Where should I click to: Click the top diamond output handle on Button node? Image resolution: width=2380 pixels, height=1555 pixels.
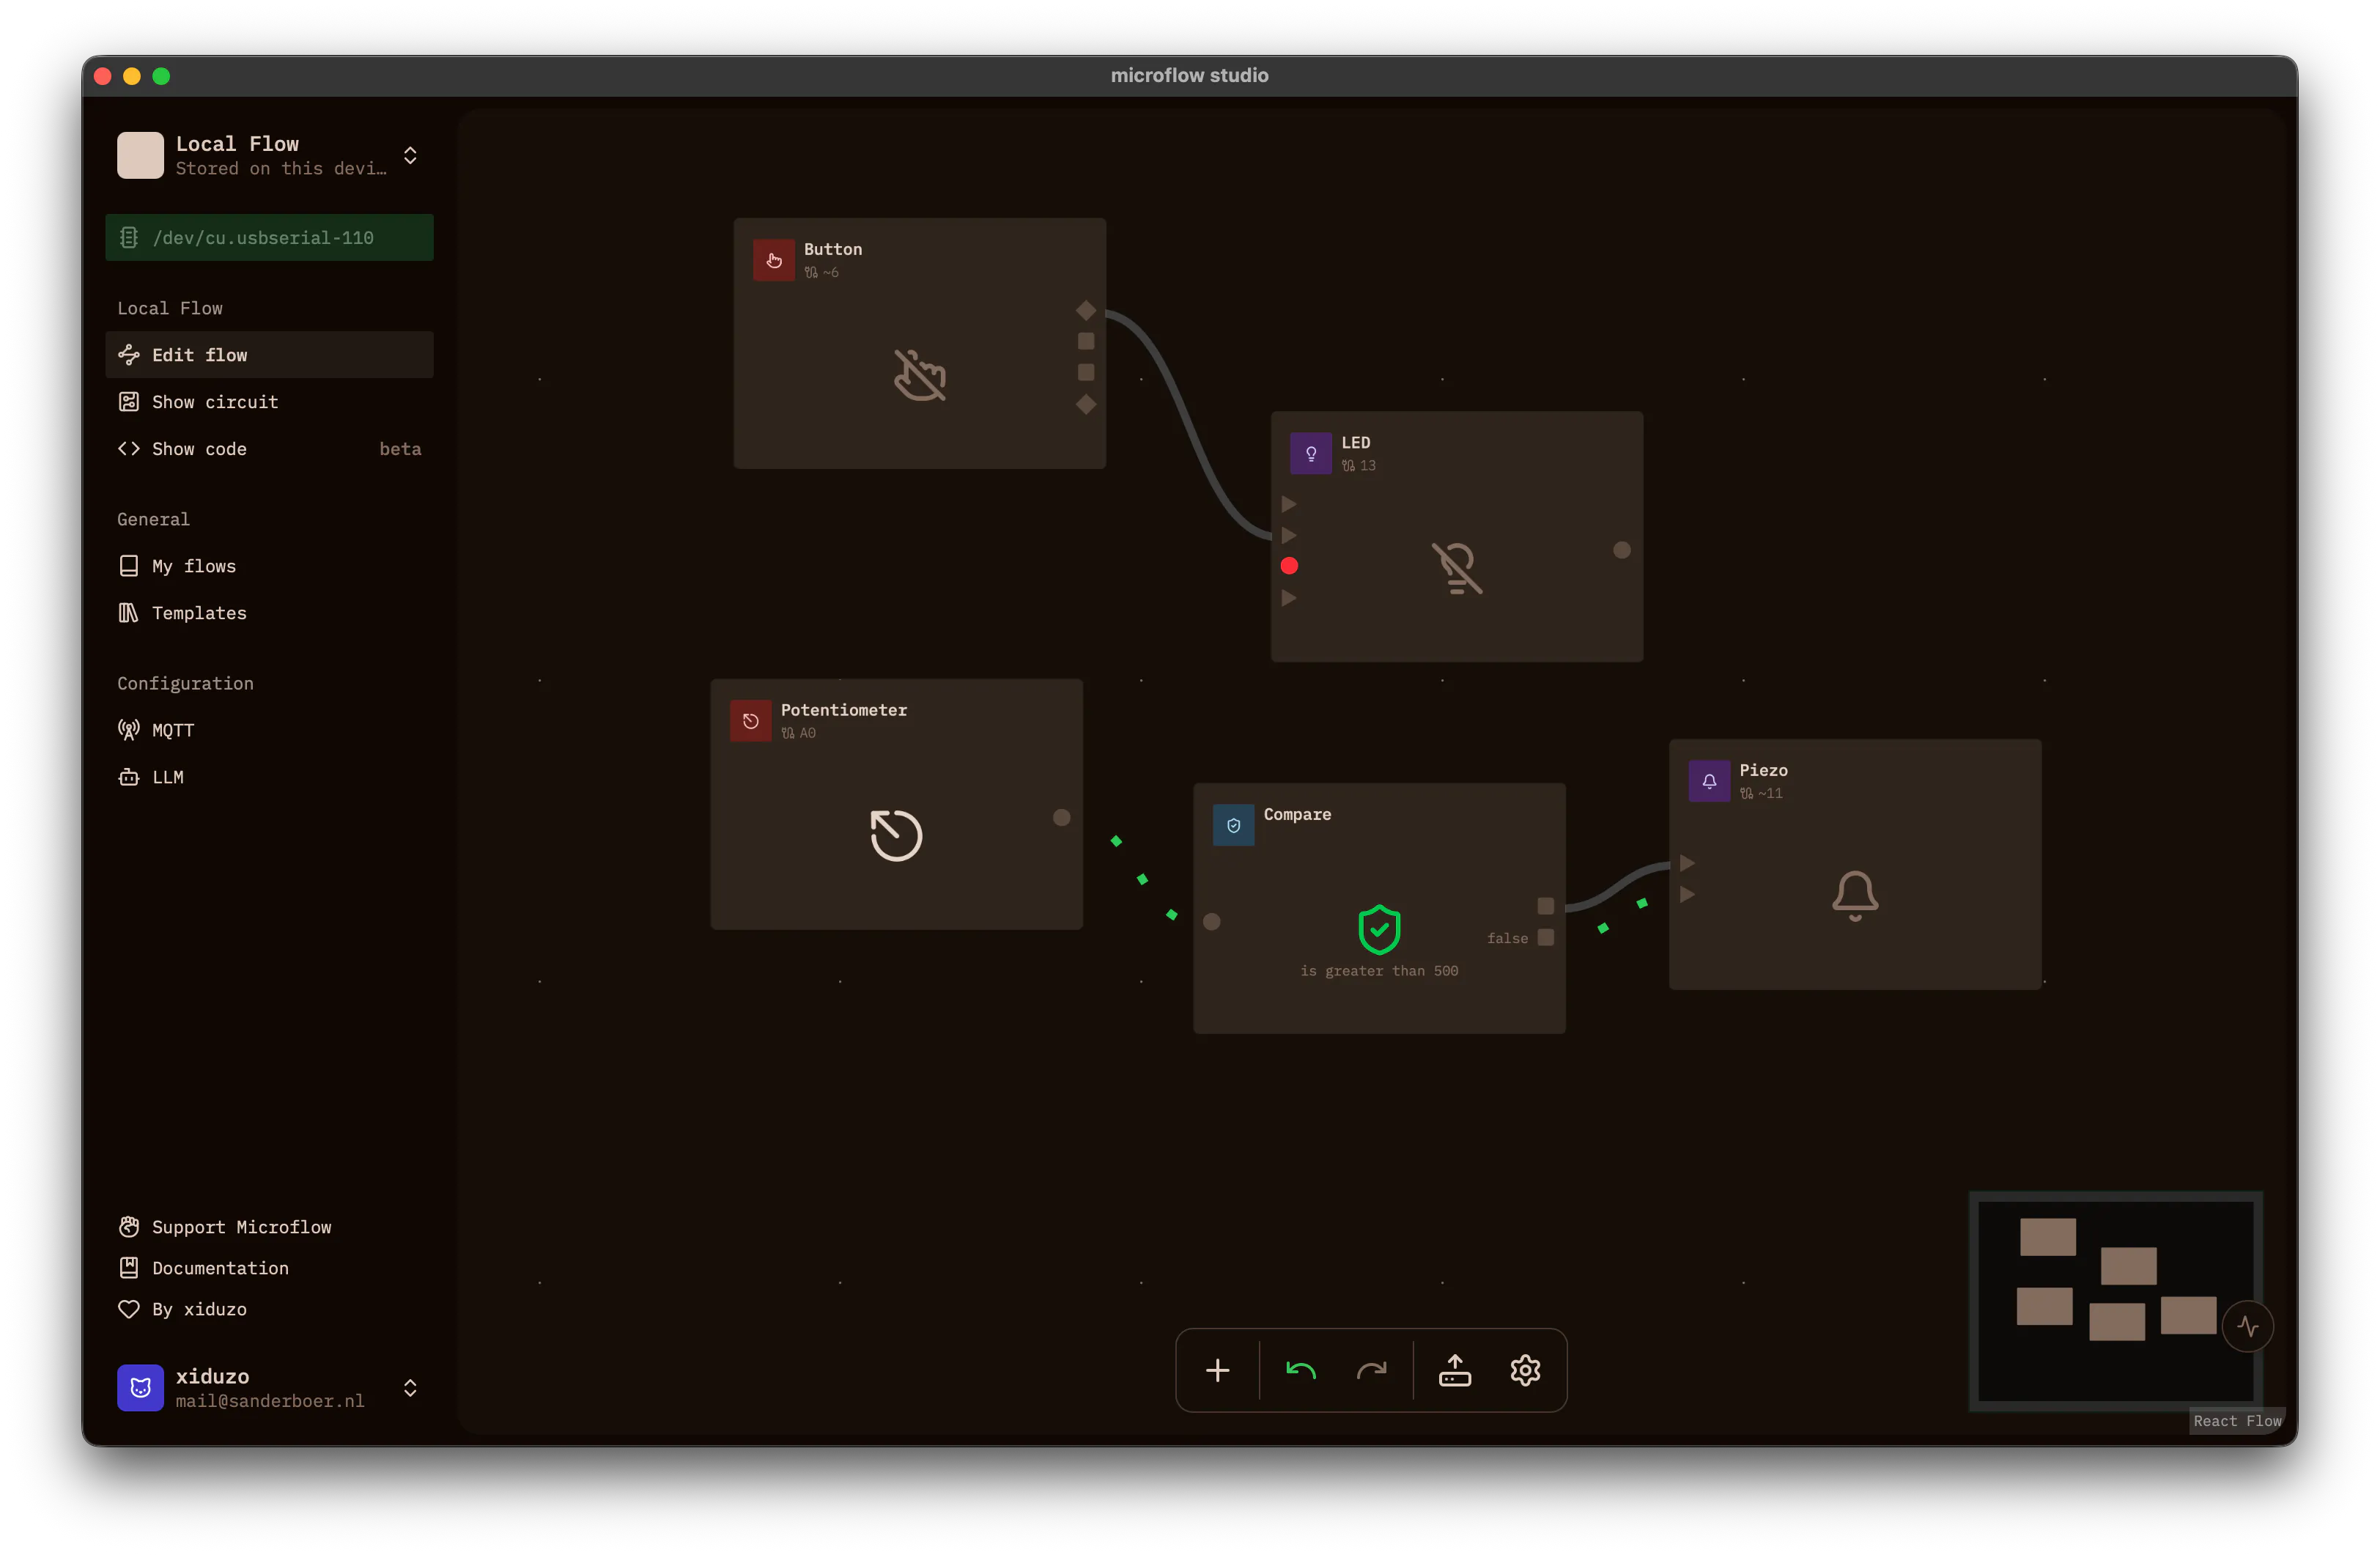1086,310
